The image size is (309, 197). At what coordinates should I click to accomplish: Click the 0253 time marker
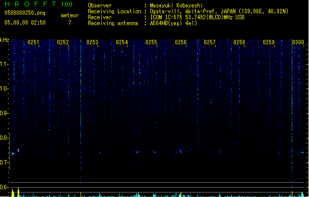pos(92,42)
